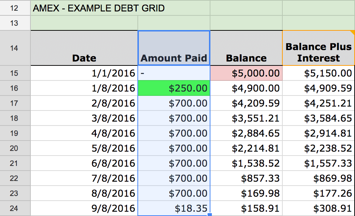This screenshot has height=216, width=355.
Task: Click the Amount Paid column header cell
Action: click(x=174, y=48)
